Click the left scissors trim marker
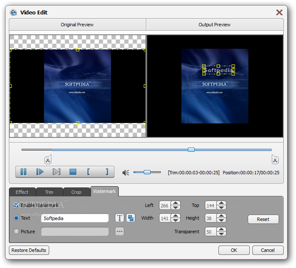 click(x=48, y=160)
